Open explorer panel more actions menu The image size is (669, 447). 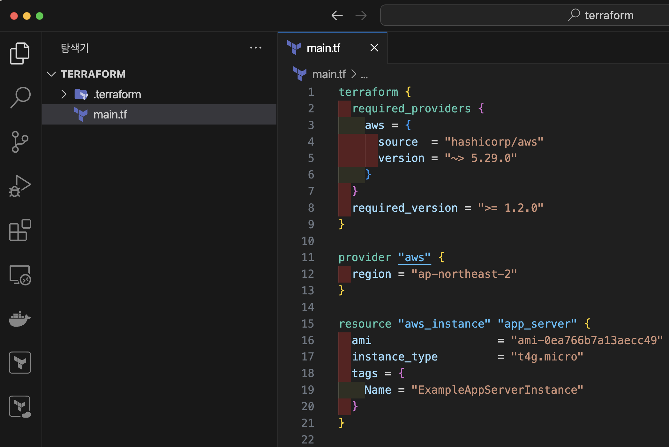[256, 48]
